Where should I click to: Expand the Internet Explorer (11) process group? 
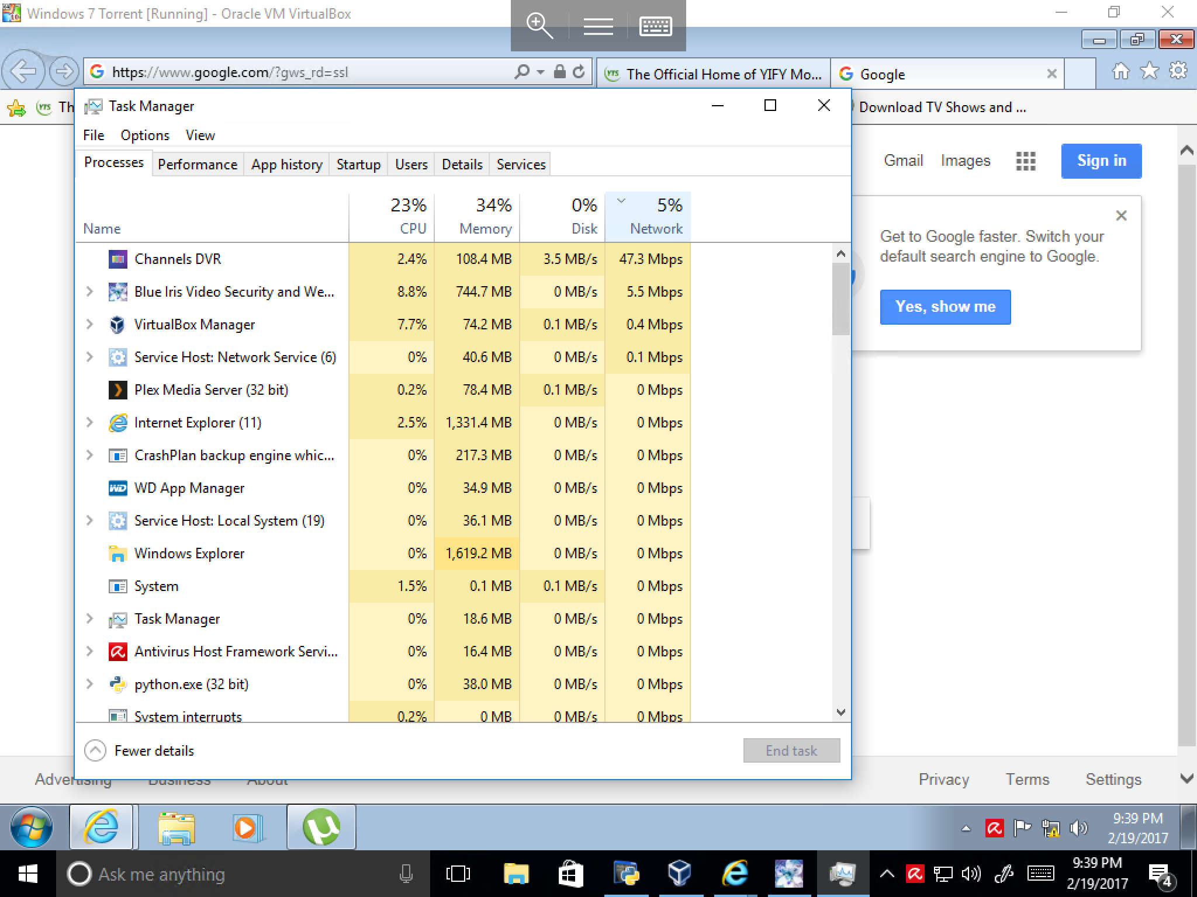89,422
